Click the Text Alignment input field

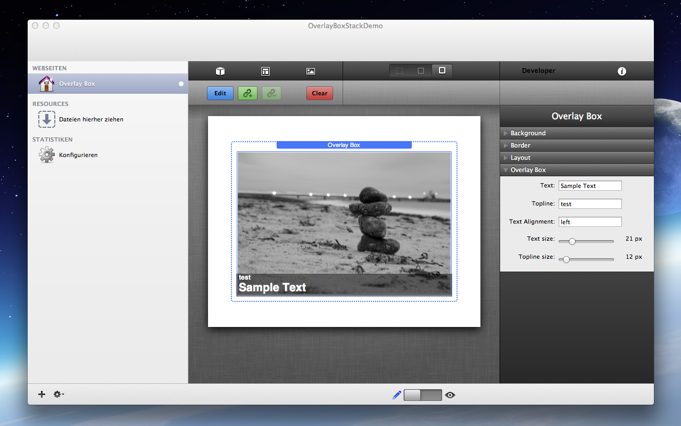[590, 222]
